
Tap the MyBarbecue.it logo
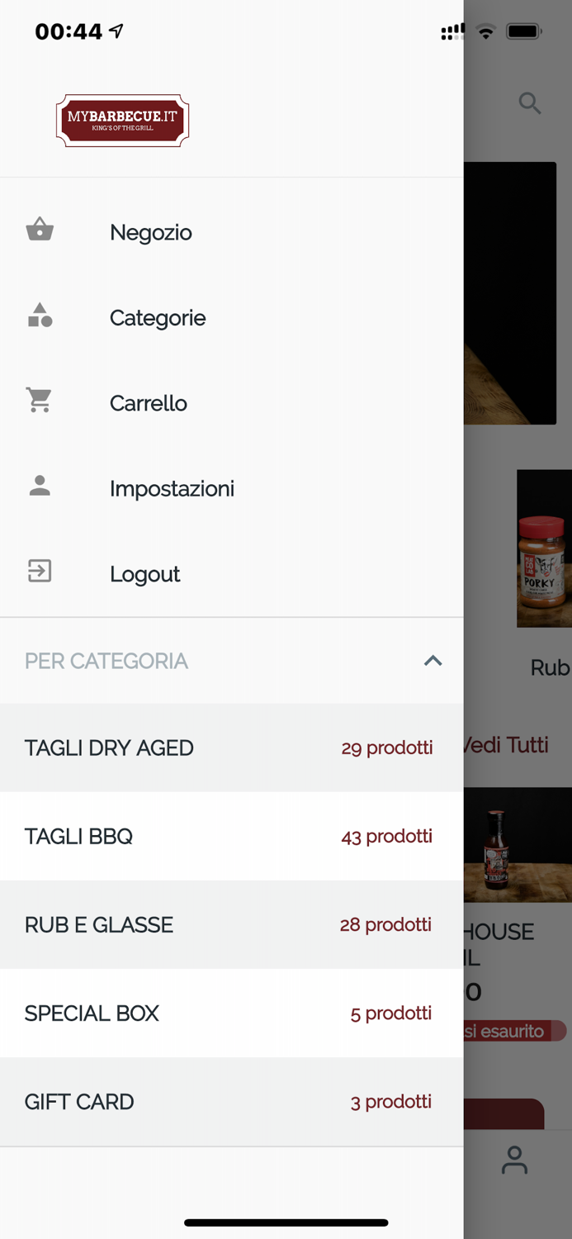pyautogui.click(x=121, y=120)
